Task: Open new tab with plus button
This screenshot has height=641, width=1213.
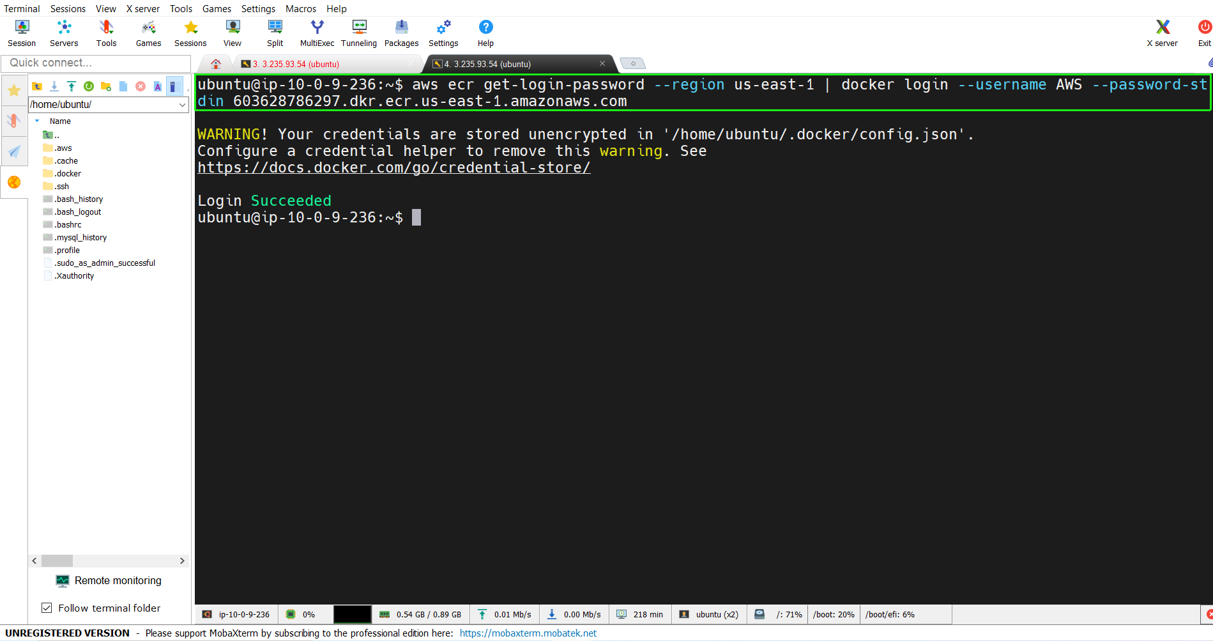Action: [633, 63]
